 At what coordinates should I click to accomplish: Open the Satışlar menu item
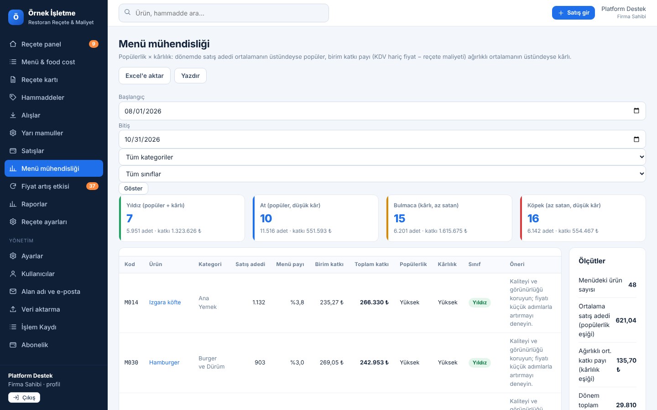click(x=54, y=151)
